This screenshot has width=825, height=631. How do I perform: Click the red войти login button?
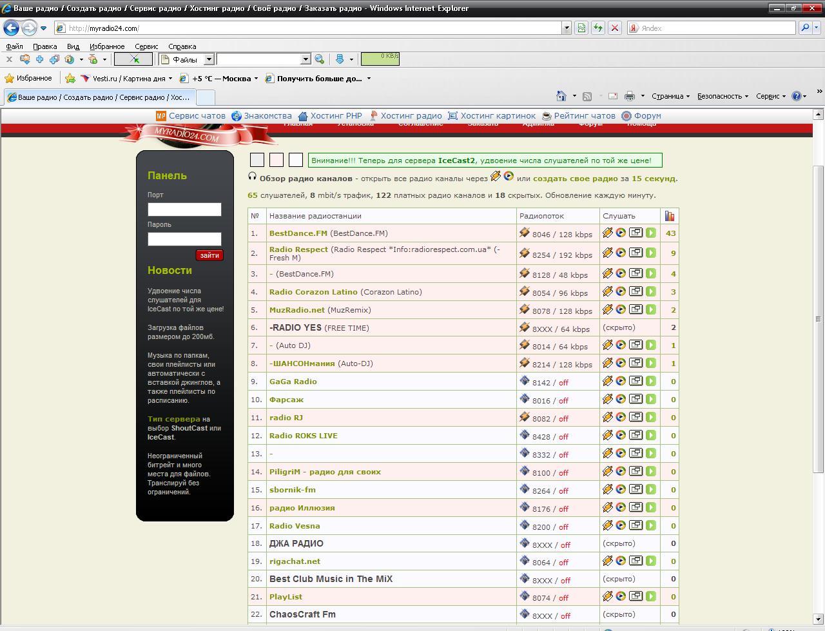(209, 255)
